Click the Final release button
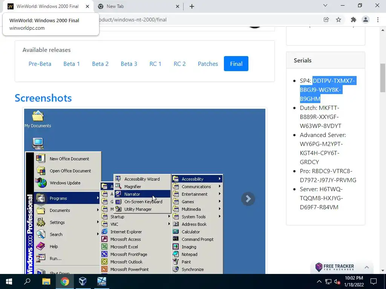 coord(236,64)
